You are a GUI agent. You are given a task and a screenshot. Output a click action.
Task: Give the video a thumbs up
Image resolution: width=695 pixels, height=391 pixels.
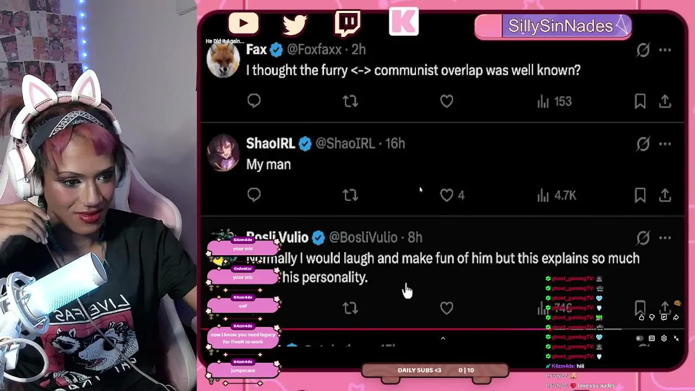pyautogui.click(x=641, y=317)
